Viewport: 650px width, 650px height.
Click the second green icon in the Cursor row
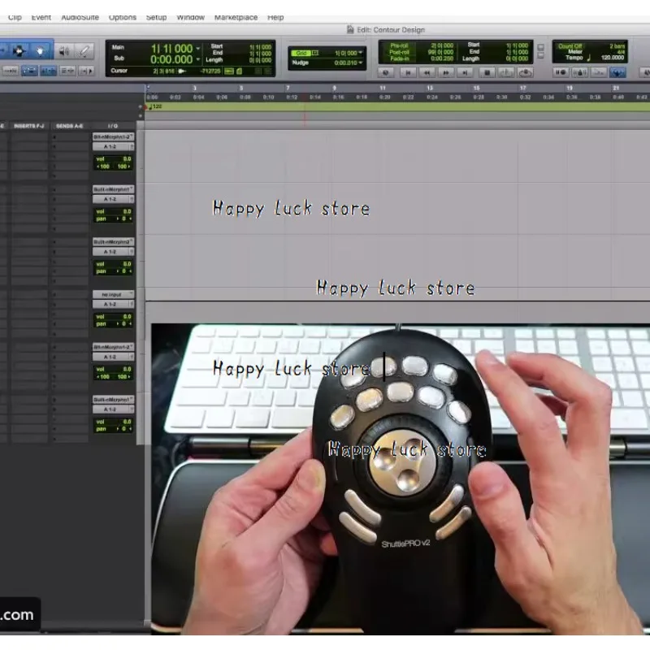pos(239,71)
